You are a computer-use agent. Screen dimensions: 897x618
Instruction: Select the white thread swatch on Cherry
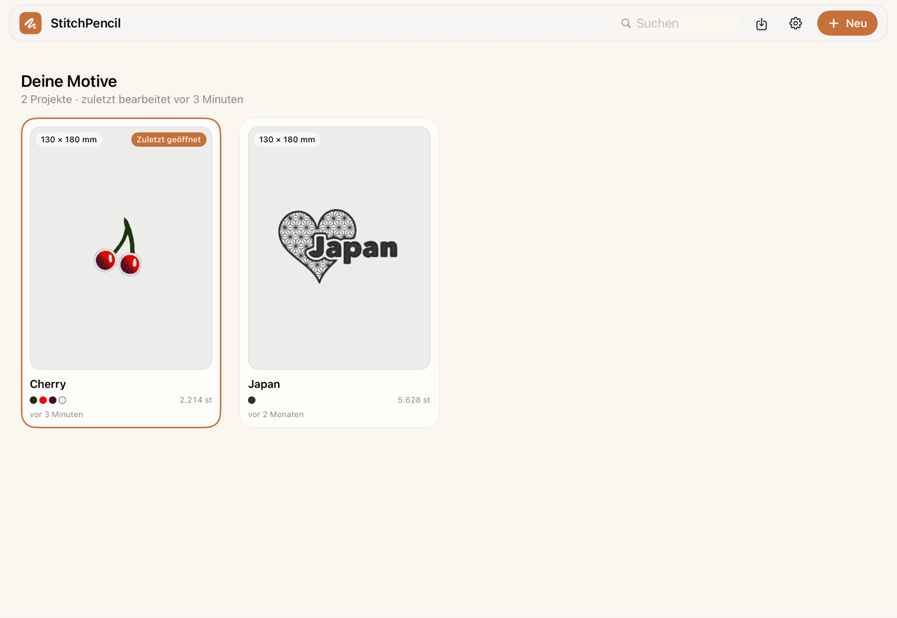pos(62,400)
